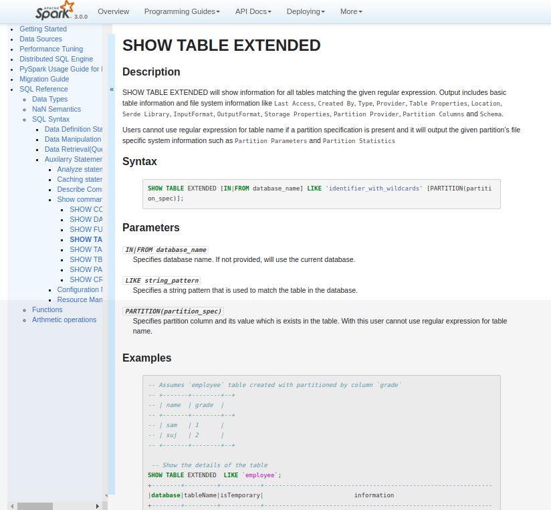
Task: Open Data Manipulation sidebar entry
Action: point(74,139)
